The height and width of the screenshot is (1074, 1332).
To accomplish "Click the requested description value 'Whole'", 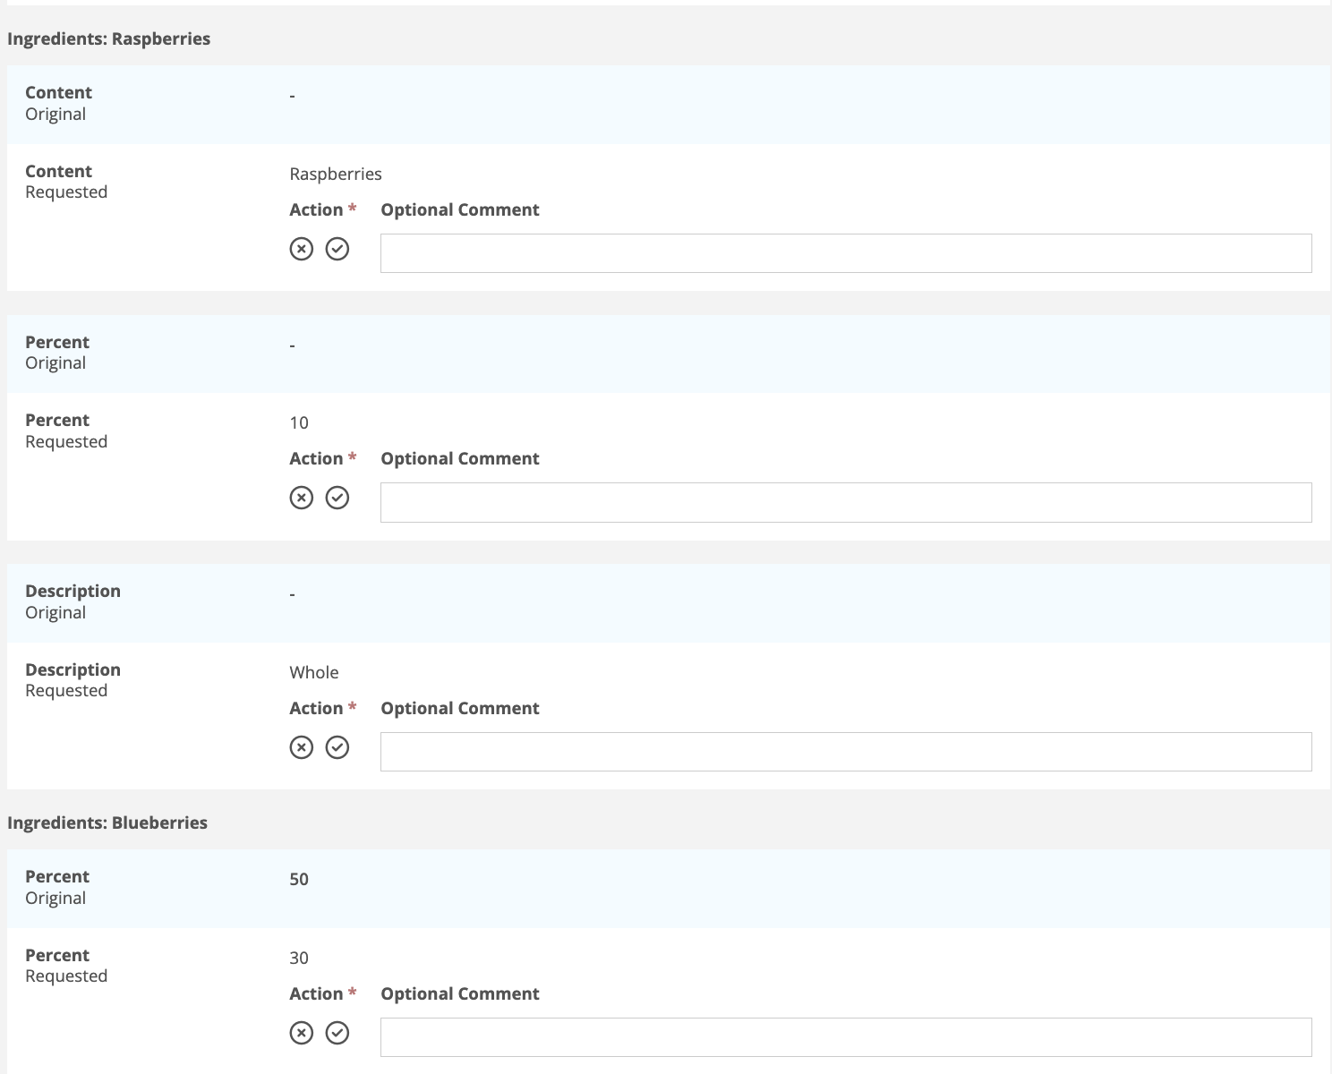I will (314, 672).
